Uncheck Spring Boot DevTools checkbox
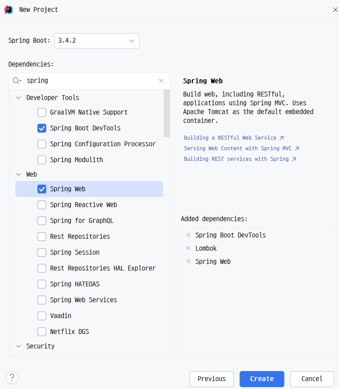Screen dimensions: 339x389 point(42,128)
